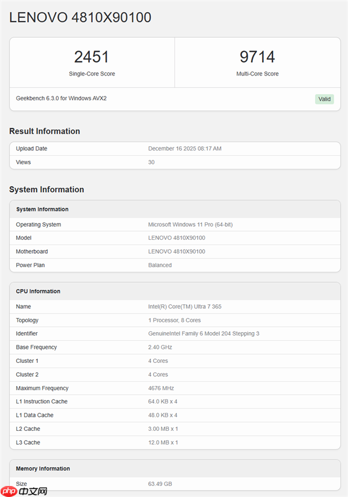The image size is (348, 497).
Task: Select the 9714 multi-core score number
Action: tap(258, 57)
